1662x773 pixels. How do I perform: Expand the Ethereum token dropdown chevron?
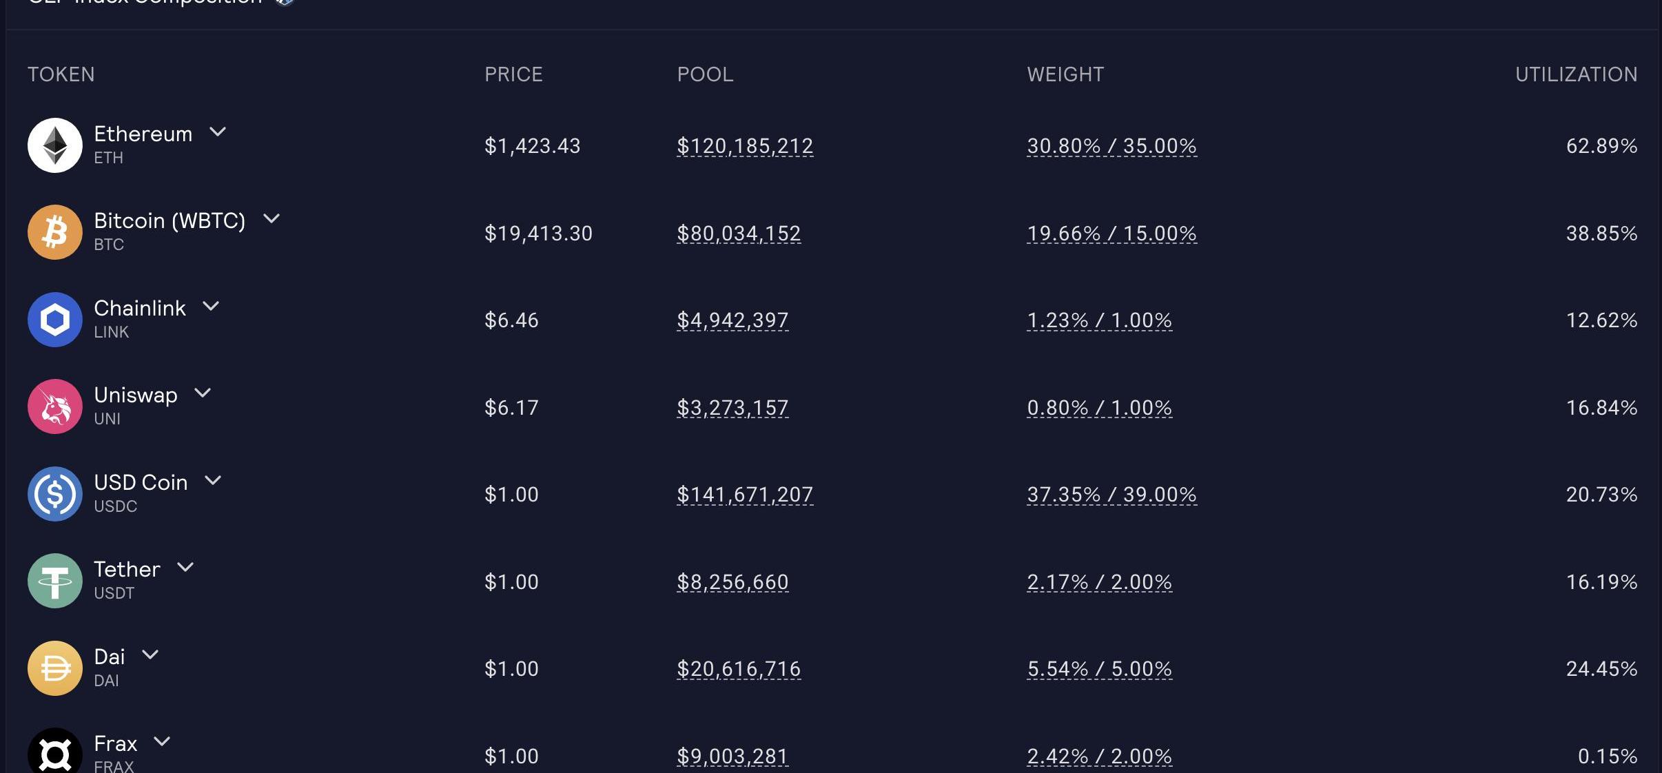pos(218,132)
